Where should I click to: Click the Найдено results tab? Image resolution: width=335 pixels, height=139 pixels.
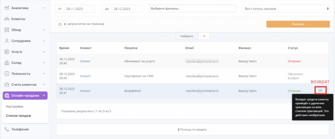187,36
